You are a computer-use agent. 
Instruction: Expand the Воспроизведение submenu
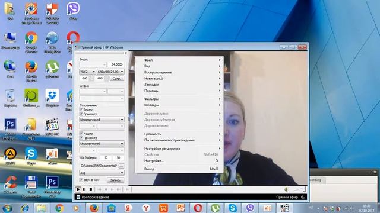click(x=179, y=72)
